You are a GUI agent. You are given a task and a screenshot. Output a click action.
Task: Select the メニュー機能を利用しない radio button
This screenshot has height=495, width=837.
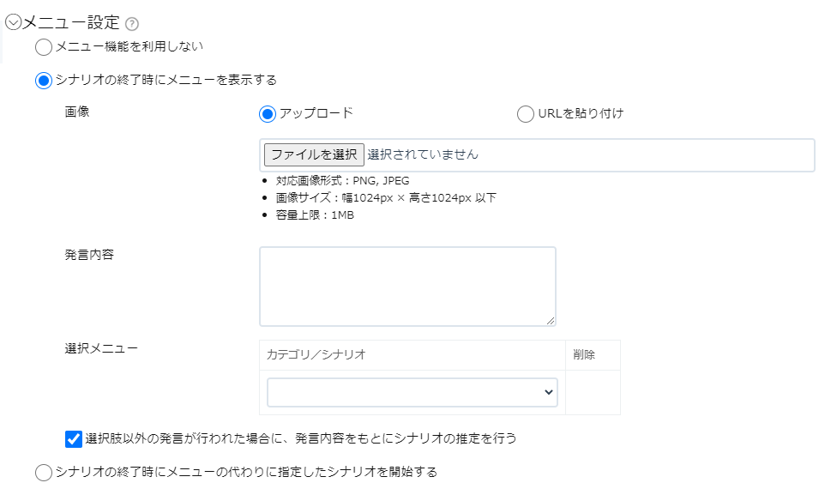click(x=43, y=47)
